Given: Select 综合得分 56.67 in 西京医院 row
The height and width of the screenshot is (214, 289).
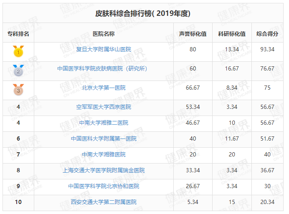Looking at the screenshot, I should click(x=267, y=107).
